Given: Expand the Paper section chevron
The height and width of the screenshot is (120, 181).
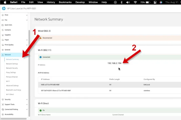Looking at the screenshot, I should 27,40.
